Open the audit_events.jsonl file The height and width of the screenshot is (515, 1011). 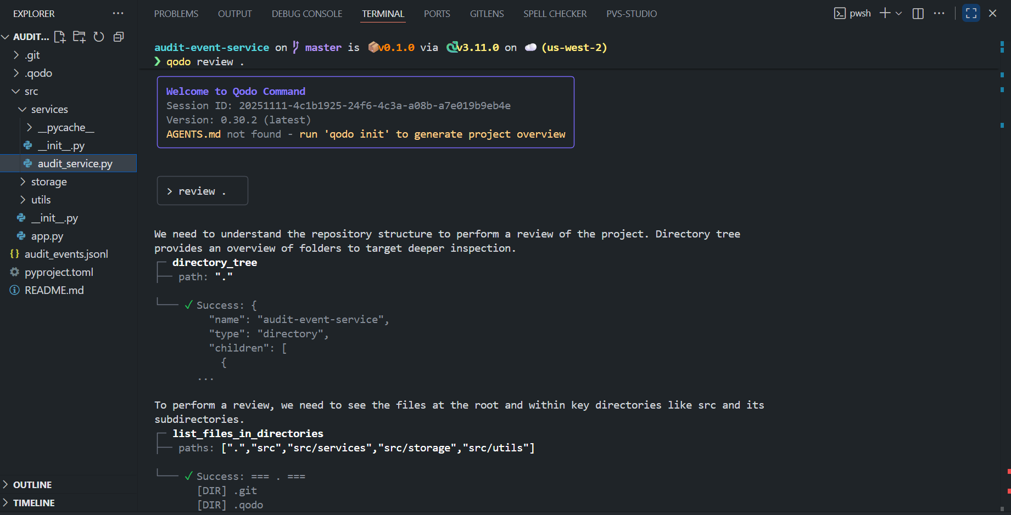point(66,253)
